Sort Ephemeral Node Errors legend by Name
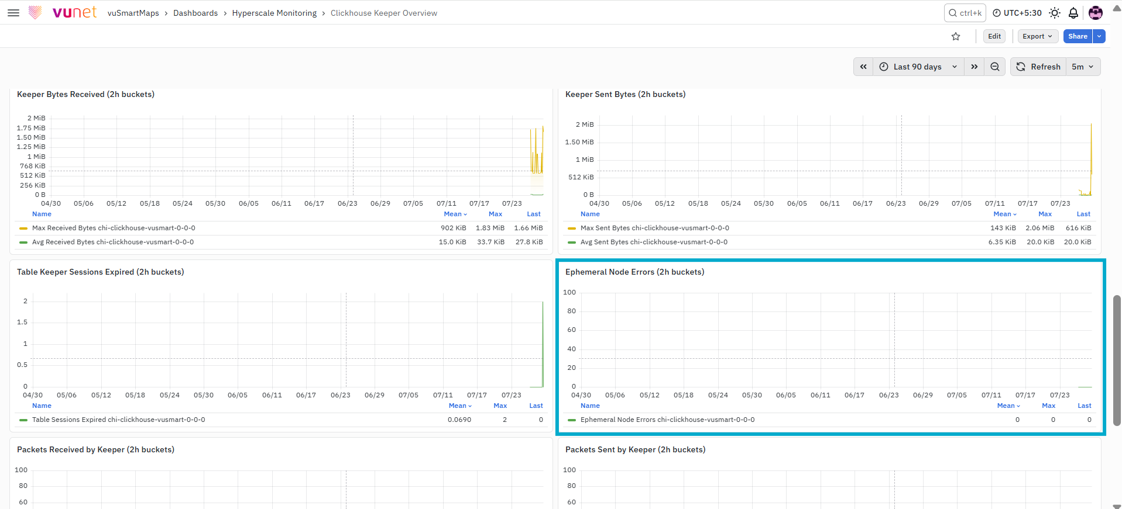 pyautogui.click(x=590, y=406)
